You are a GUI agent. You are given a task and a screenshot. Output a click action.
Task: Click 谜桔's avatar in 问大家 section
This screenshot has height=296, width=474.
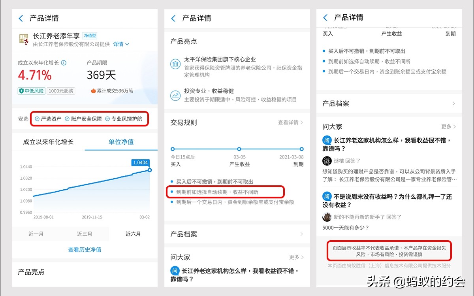327,160
